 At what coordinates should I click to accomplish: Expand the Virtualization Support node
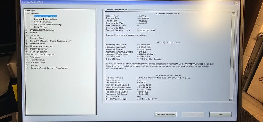pos(27,54)
